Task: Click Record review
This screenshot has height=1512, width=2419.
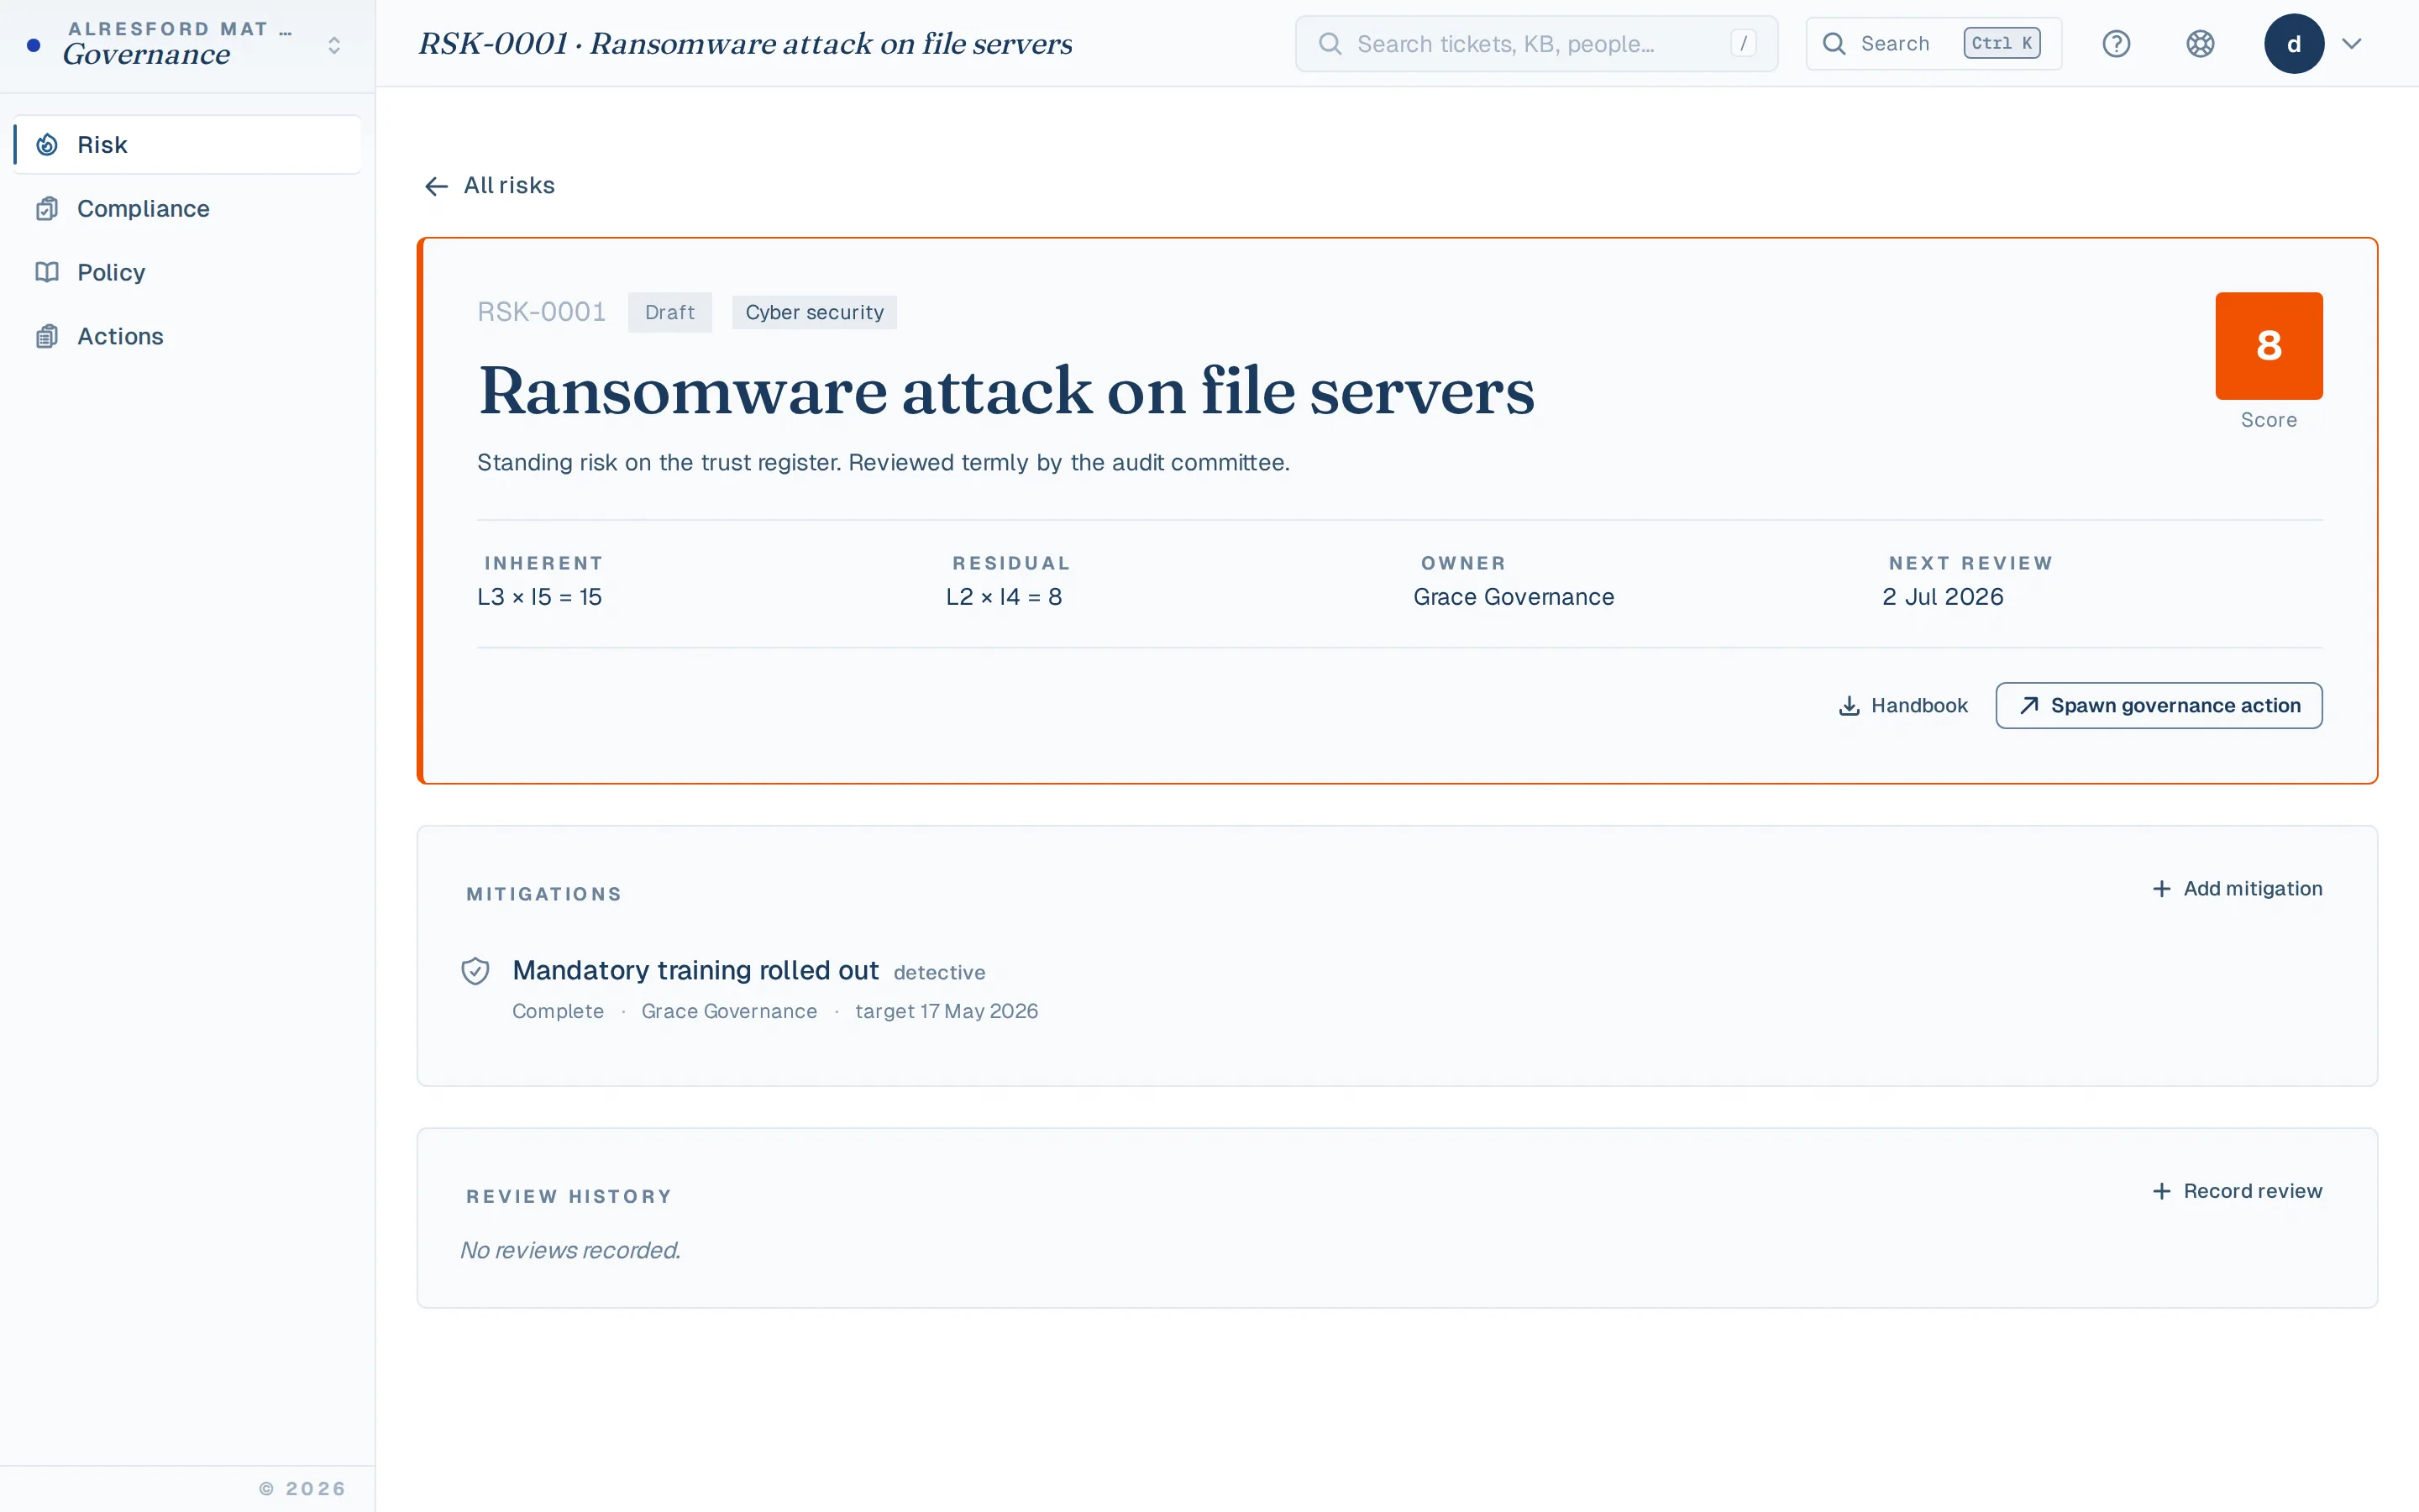Action: 2237,1191
